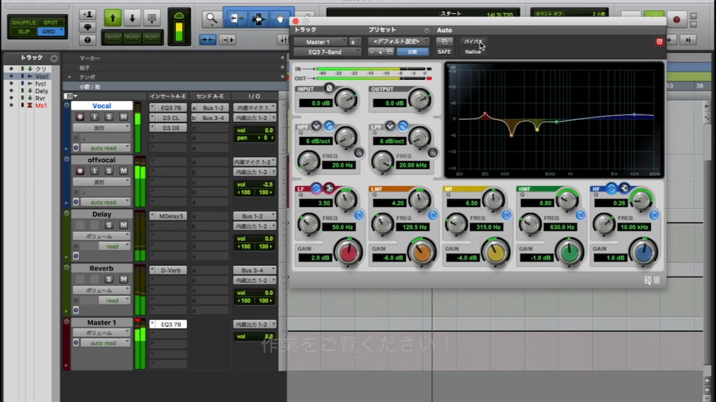716x402 pixels.
Task: Open the MDelay3 insert on Delay track
Action: (x=168, y=216)
